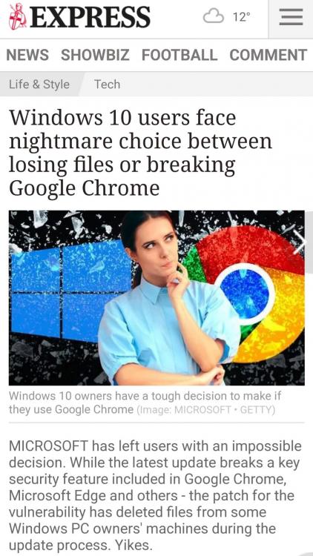Select the FOOTBALL section
This screenshot has height=556, width=313.
179,55
